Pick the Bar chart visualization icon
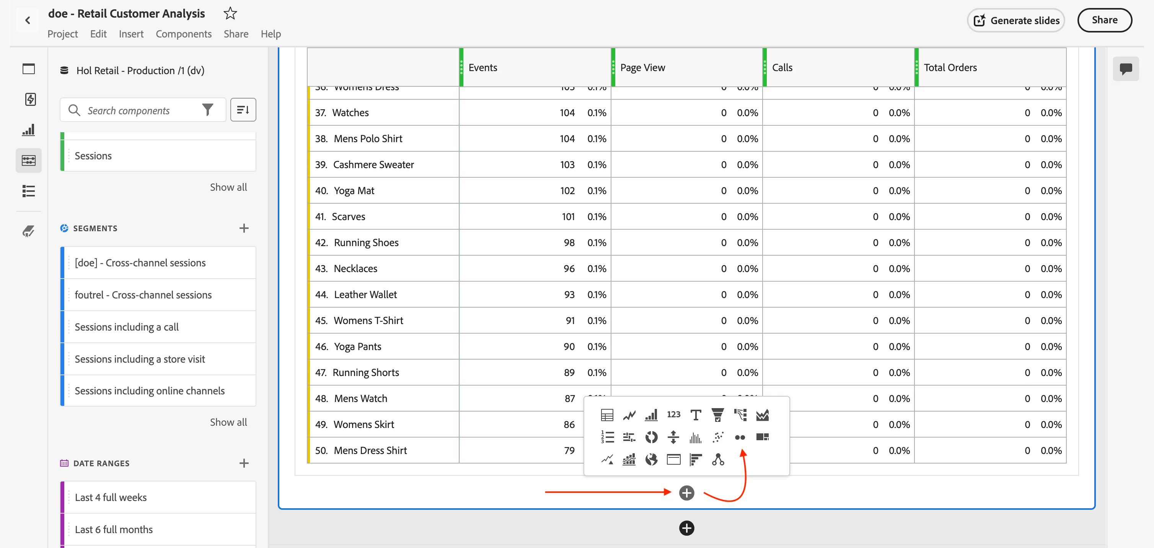 (651, 415)
